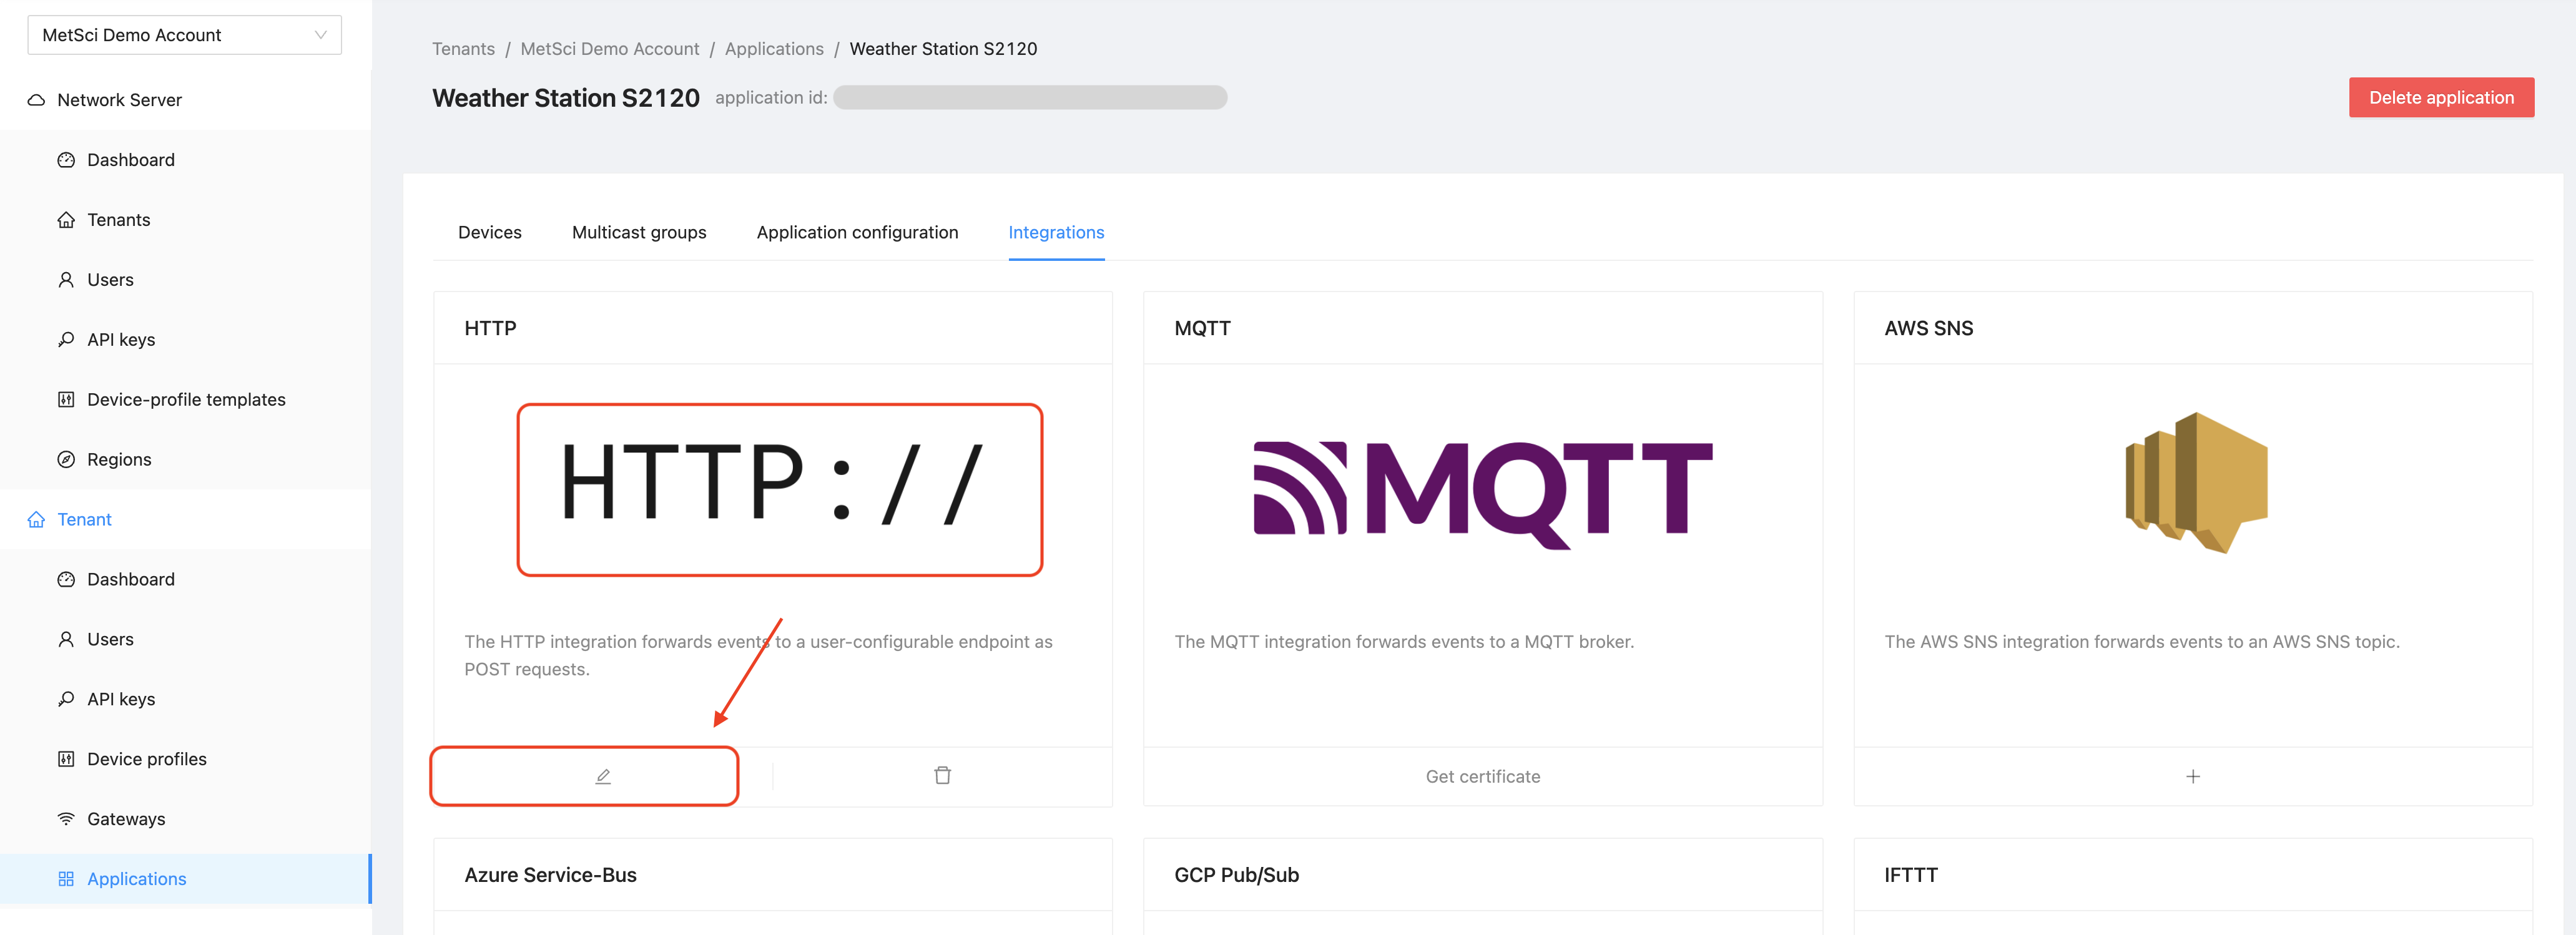Collapse the Network Server sidebar section

pyautogui.click(x=119, y=100)
